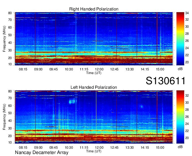
Task: Click the dB unit label under the upper color bar
Action: pyautogui.click(x=180, y=69)
